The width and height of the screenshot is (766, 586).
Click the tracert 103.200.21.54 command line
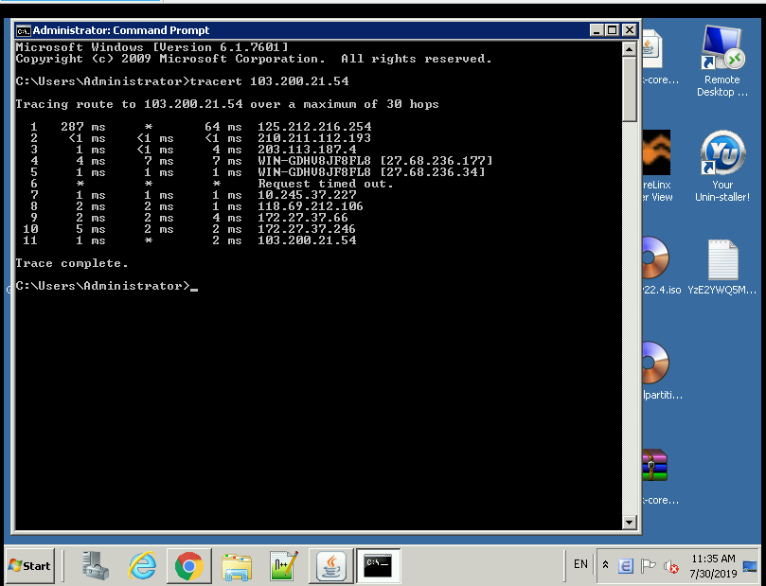tap(269, 81)
